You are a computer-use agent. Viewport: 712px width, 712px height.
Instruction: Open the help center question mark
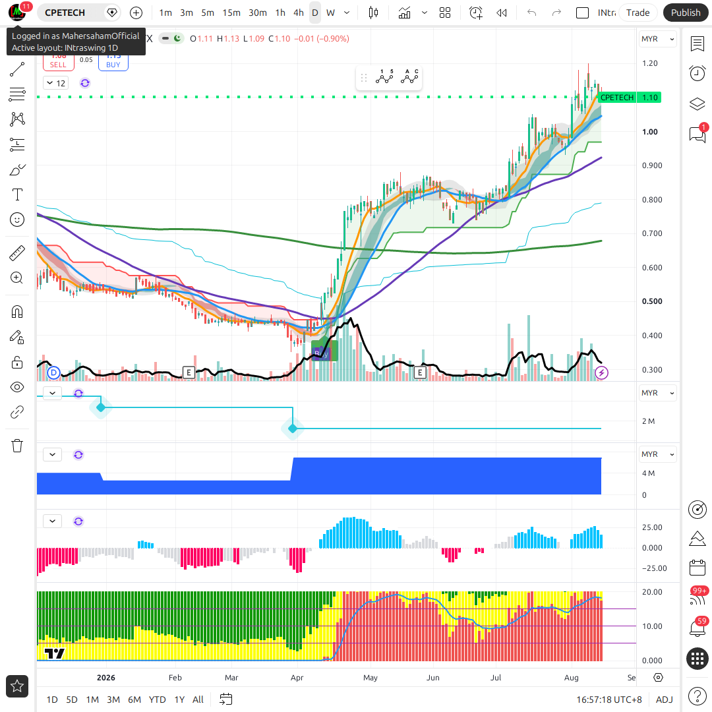pos(697,696)
